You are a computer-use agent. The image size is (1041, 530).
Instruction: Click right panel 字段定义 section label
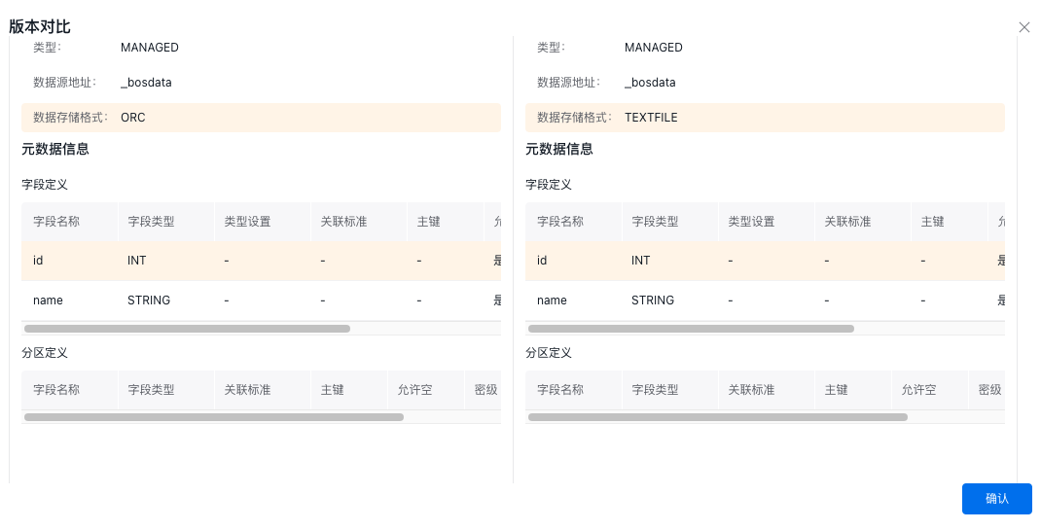(549, 185)
